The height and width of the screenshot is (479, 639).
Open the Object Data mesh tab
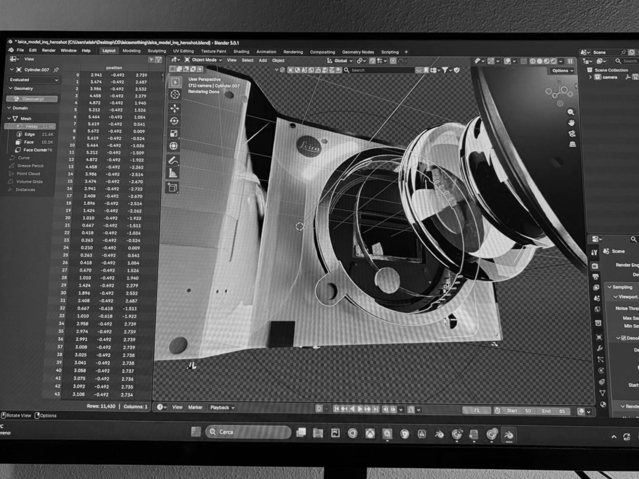point(602,393)
